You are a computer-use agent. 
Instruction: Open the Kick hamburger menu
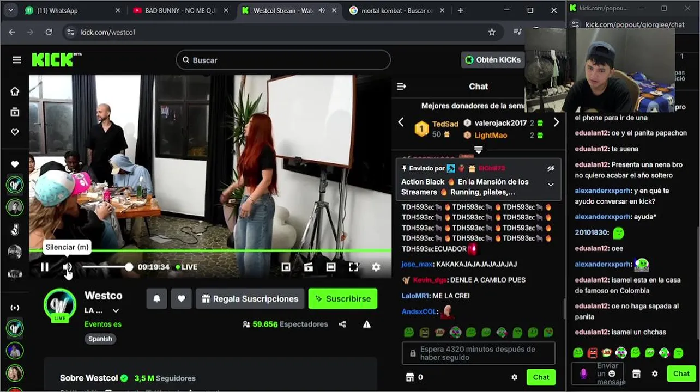click(17, 60)
